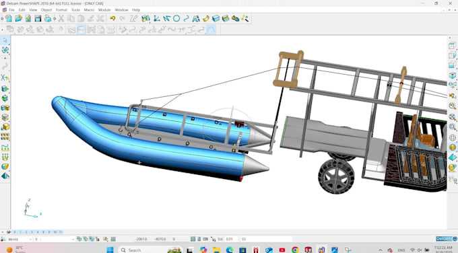The width and height of the screenshot is (458, 253).
Task: Click the Redo arrow icon
Action: (123, 19)
